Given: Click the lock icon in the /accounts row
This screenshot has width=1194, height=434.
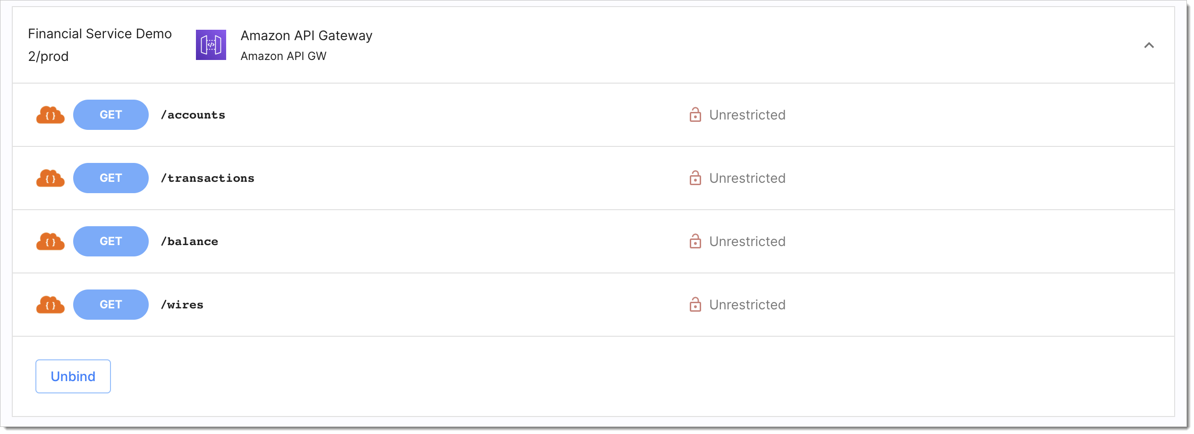Looking at the screenshot, I should [695, 114].
